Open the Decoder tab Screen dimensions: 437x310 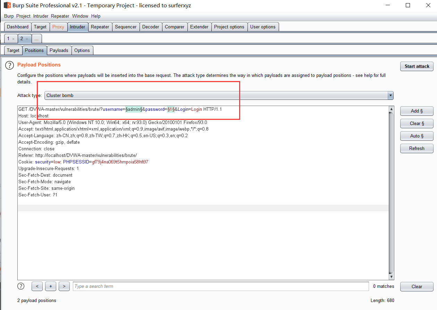(x=151, y=27)
